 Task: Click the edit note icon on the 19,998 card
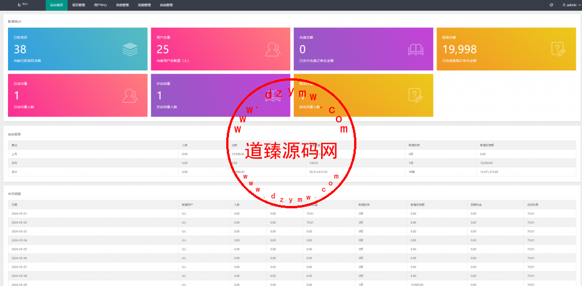coord(559,49)
